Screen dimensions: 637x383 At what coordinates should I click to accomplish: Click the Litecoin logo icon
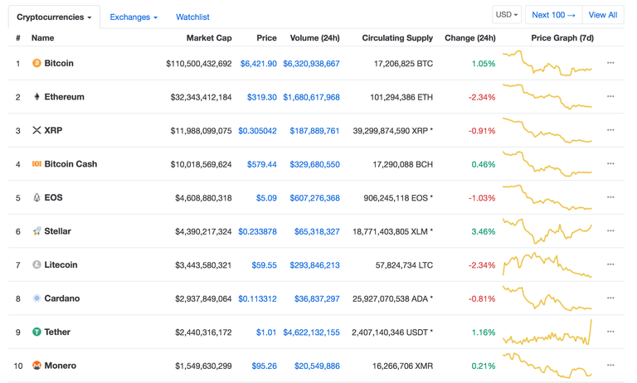pyautogui.click(x=36, y=264)
